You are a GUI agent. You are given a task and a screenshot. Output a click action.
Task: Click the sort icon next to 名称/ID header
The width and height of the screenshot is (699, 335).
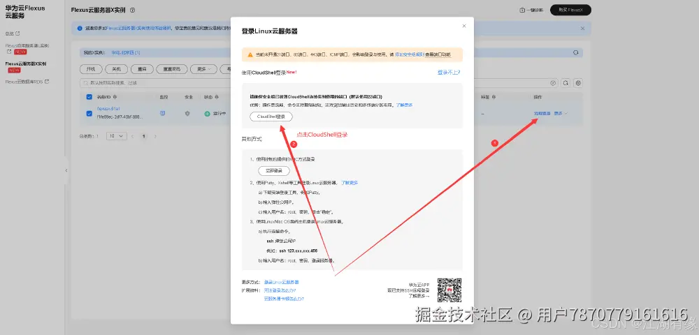(115, 97)
